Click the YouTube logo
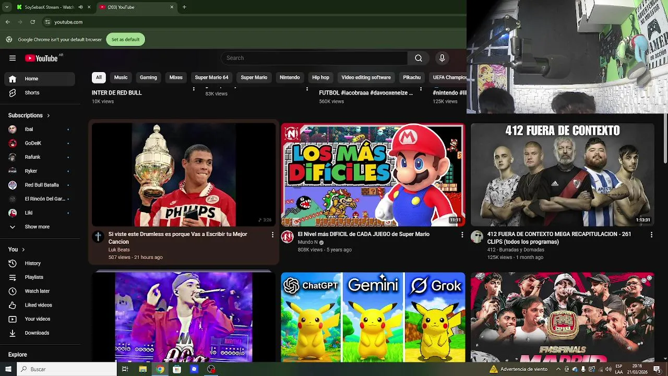 41,58
